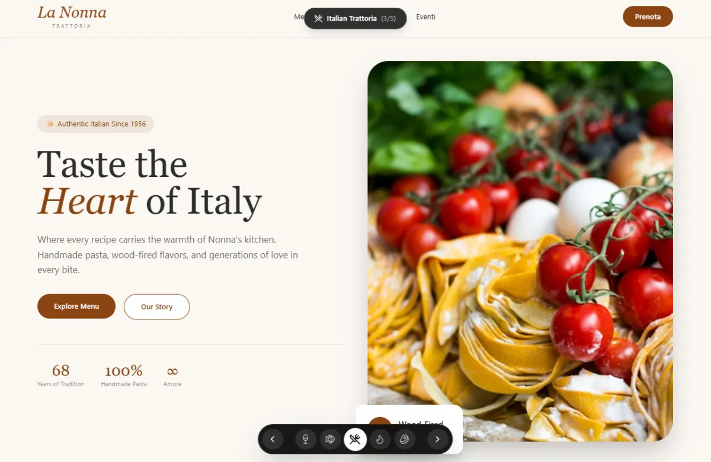The image size is (711, 462).
Task: Click the 68 Years of Tradition stat
Action: pos(60,376)
